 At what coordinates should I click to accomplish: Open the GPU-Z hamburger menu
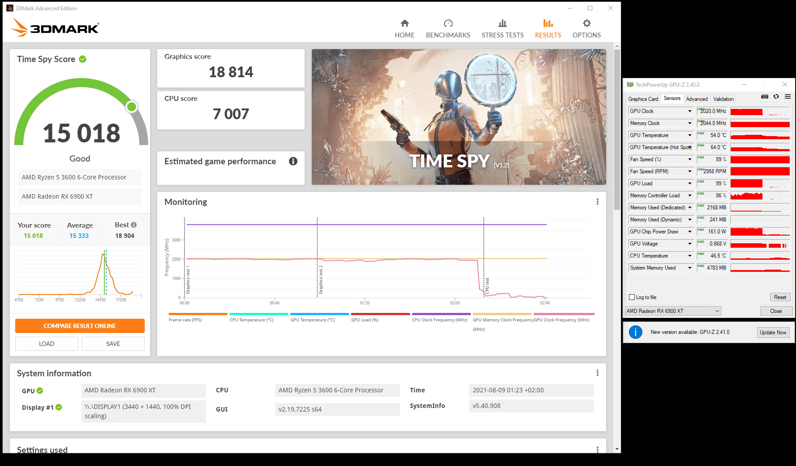788,96
